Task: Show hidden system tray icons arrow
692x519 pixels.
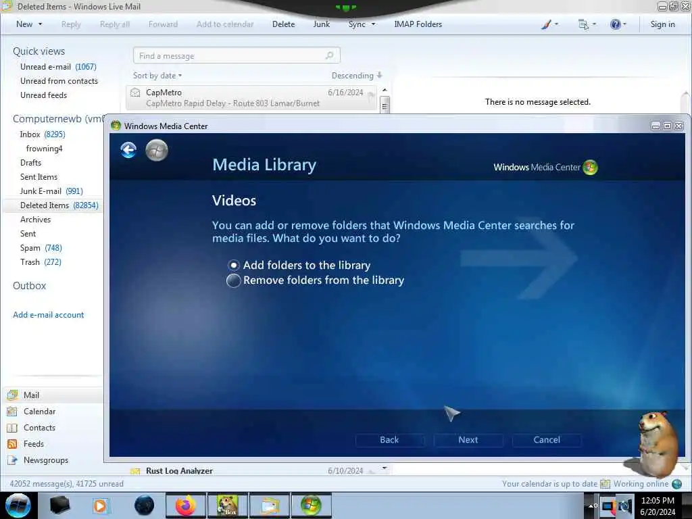Action: point(591,505)
